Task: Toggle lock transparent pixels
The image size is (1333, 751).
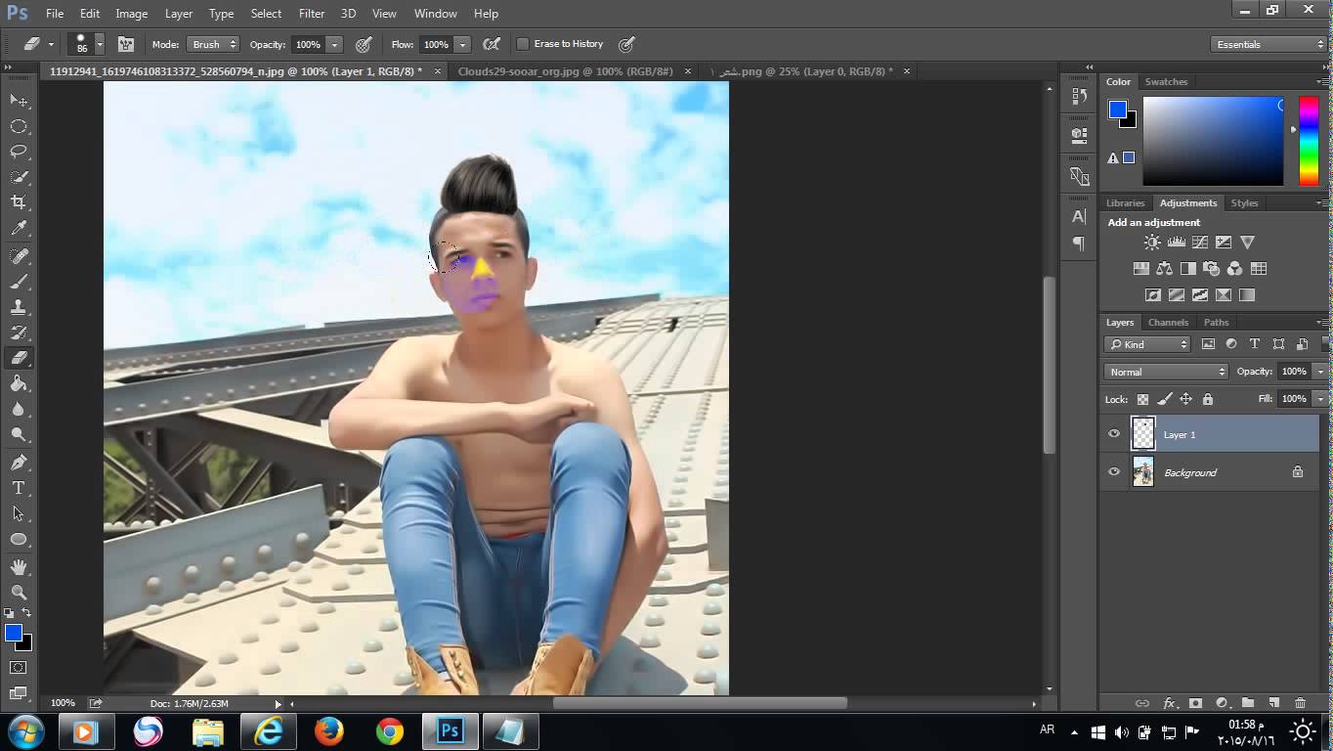Action: pos(1142,399)
